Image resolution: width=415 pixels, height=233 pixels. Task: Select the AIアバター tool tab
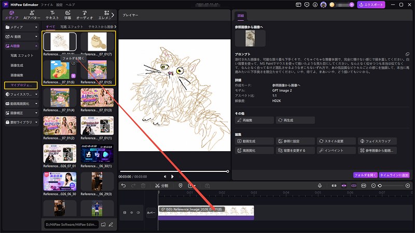pyautogui.click(x=32, y=15)
